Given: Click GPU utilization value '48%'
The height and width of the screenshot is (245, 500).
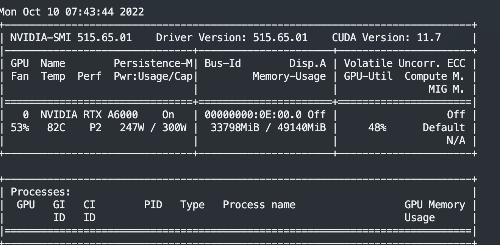Looking at the screenshot, I should [377, 128].
